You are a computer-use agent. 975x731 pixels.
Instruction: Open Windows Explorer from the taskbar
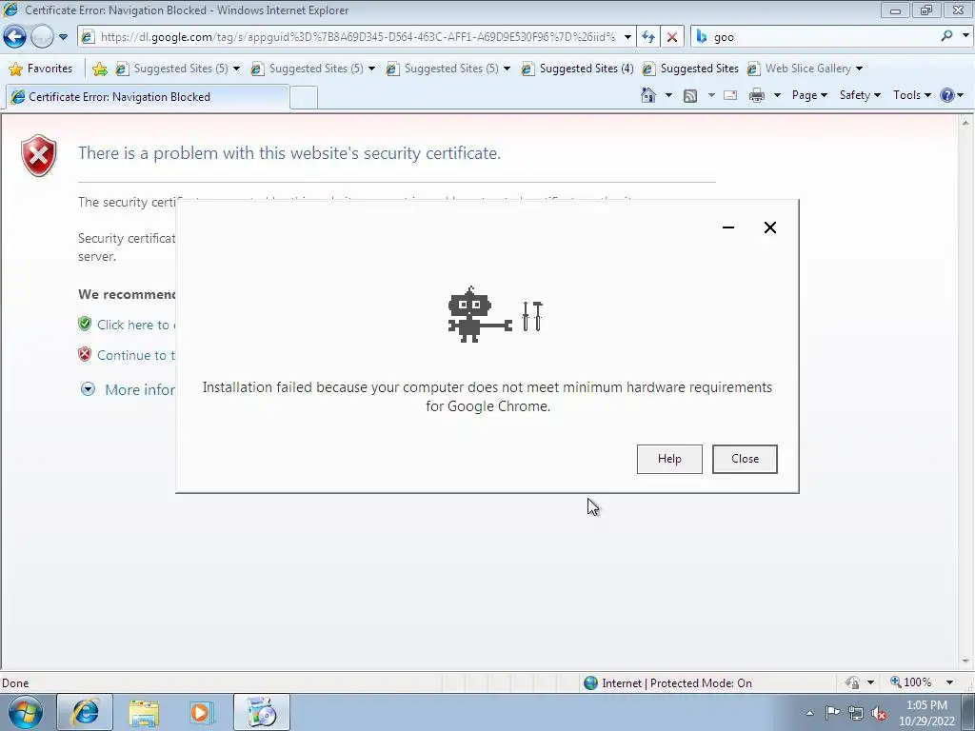pos(144,712)
